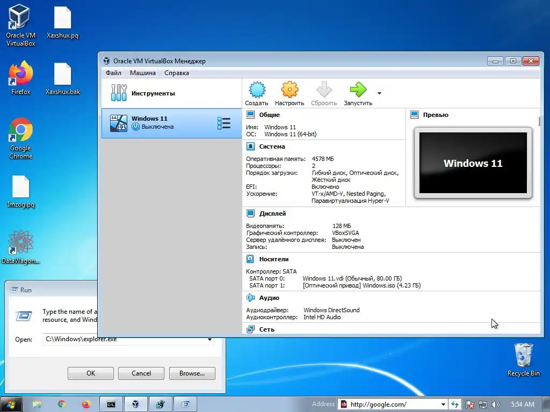
Task: Select the Xaxshux.bak desktop file
Action: [x=63, y=79]
